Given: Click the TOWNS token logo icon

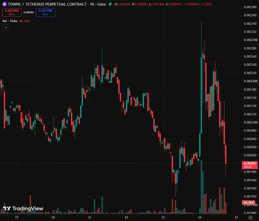Looking at the screenshot, I should (x=5, y=4).
